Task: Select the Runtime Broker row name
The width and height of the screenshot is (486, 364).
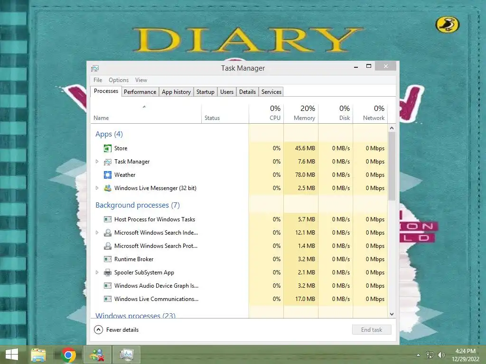Action: 134,259
